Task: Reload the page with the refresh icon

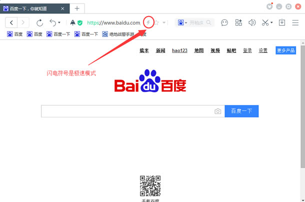Action: (x=39, y=23)
